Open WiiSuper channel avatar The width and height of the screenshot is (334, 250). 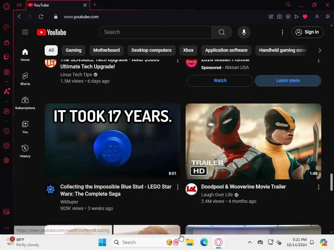coord(51,189)
